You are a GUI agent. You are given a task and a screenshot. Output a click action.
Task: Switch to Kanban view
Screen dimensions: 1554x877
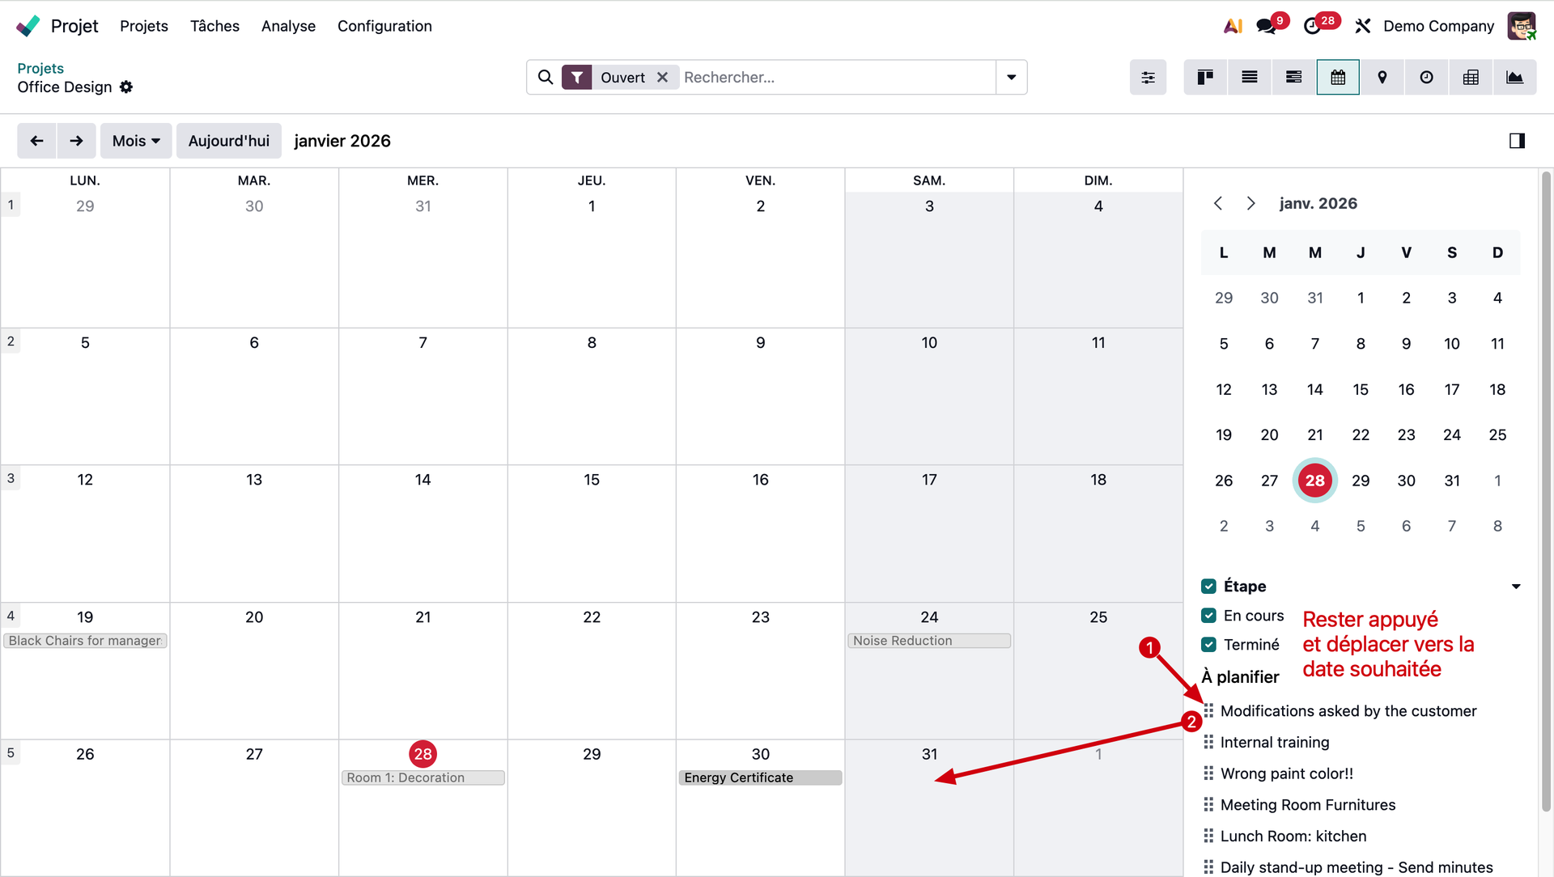point(1205,78)
